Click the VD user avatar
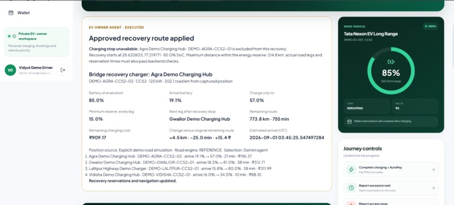This screenshot has height=205, width=454. click(11, 70)
